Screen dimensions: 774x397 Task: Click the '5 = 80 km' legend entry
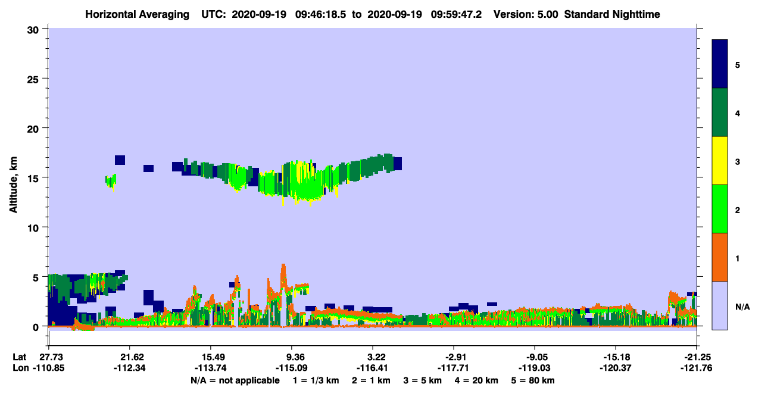pos(533,380)
